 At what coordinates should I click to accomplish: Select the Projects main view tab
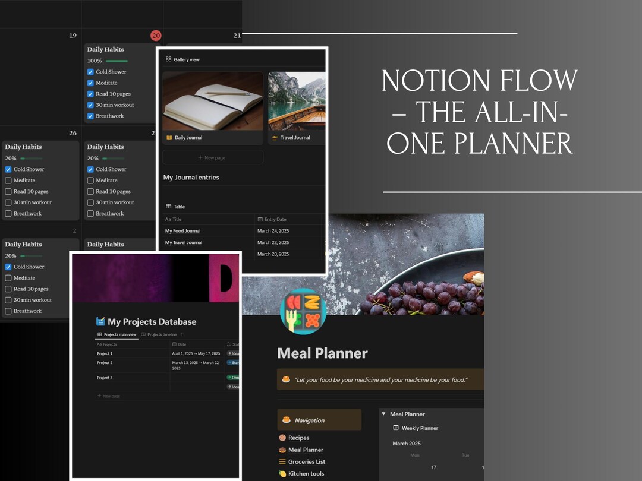[117, 334]
